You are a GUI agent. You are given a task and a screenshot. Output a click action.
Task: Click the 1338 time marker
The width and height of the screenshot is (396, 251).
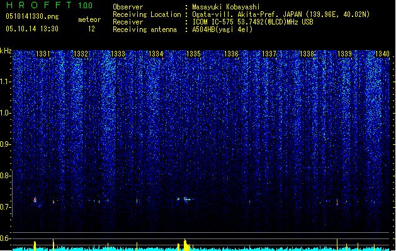pyautogui.click(x=307, y=54)
